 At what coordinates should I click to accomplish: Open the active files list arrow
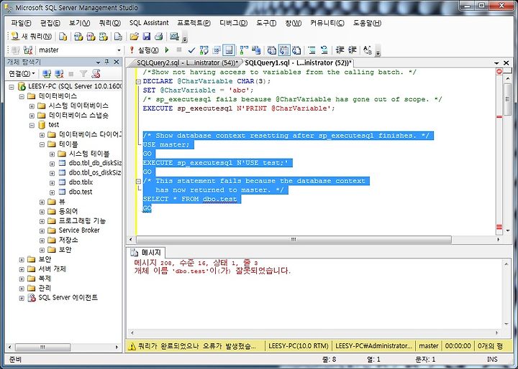[x=496, y=62]
